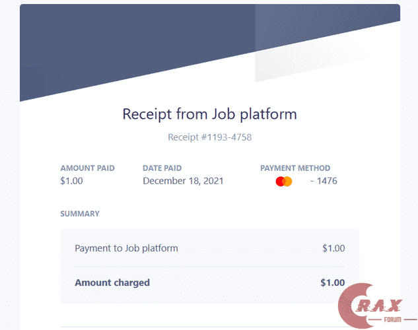The image size is (418, 330).
Task: Click the $1.00 price on the Payment line
Action: tap(333, 248)
